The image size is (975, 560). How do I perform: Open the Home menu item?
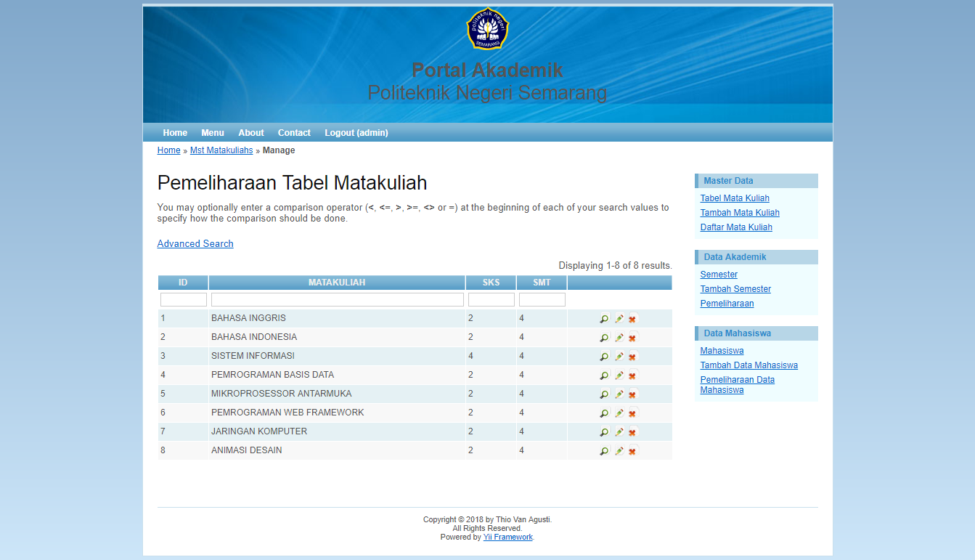click(175, 133)
